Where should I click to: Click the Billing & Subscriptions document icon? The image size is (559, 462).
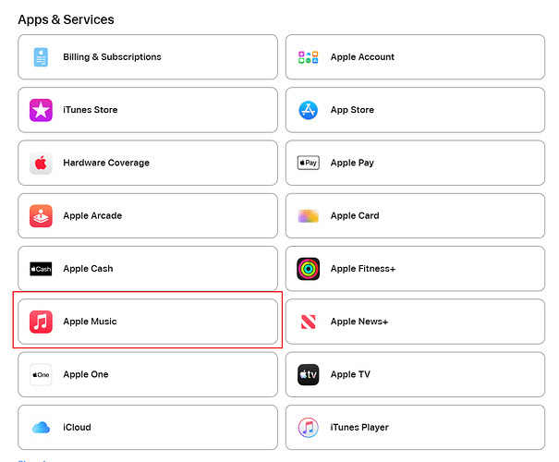[x=41, y=57]
